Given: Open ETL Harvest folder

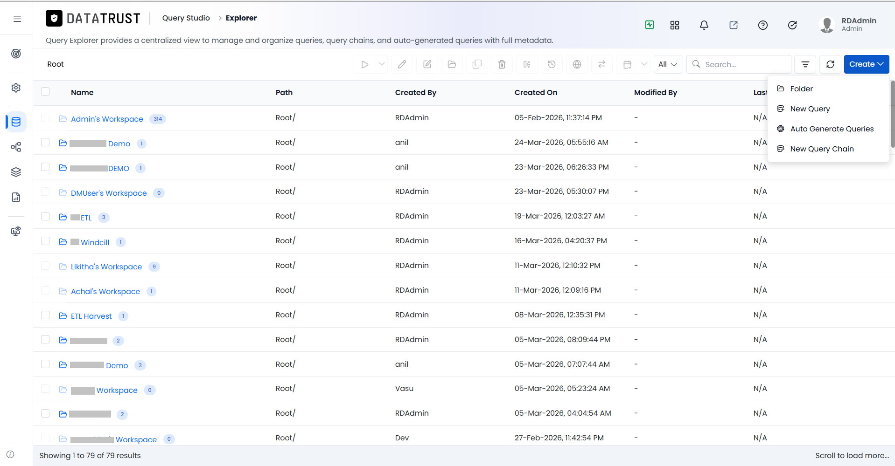Looking at the screenshot, I should pos(91,316).
